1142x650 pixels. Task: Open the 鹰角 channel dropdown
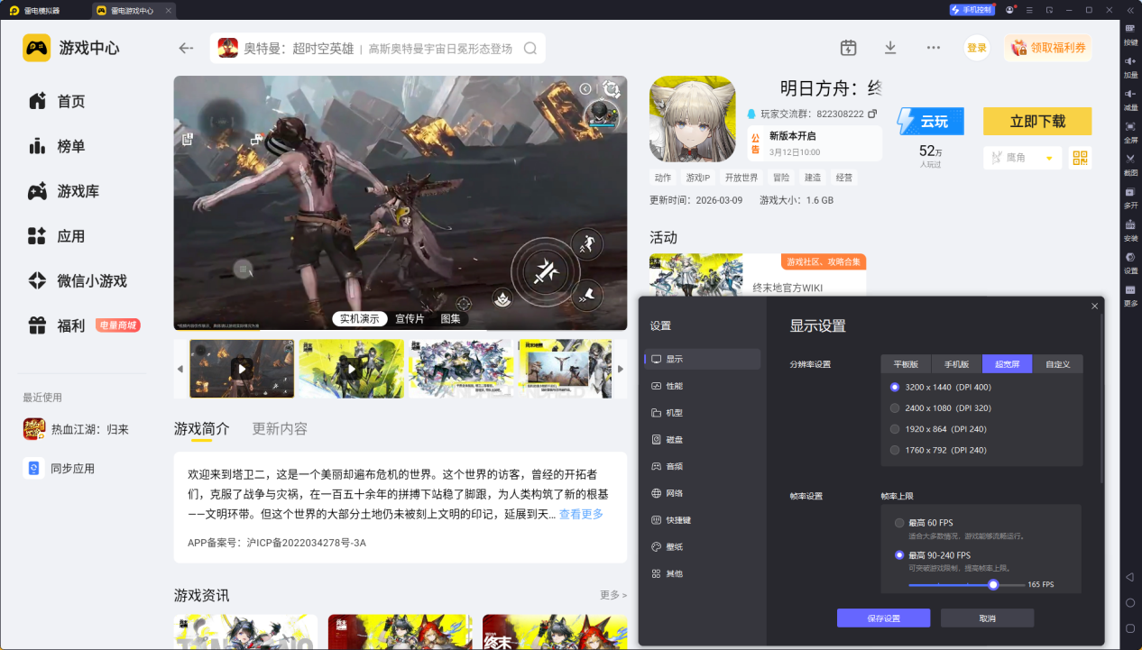click(1023, 158)
